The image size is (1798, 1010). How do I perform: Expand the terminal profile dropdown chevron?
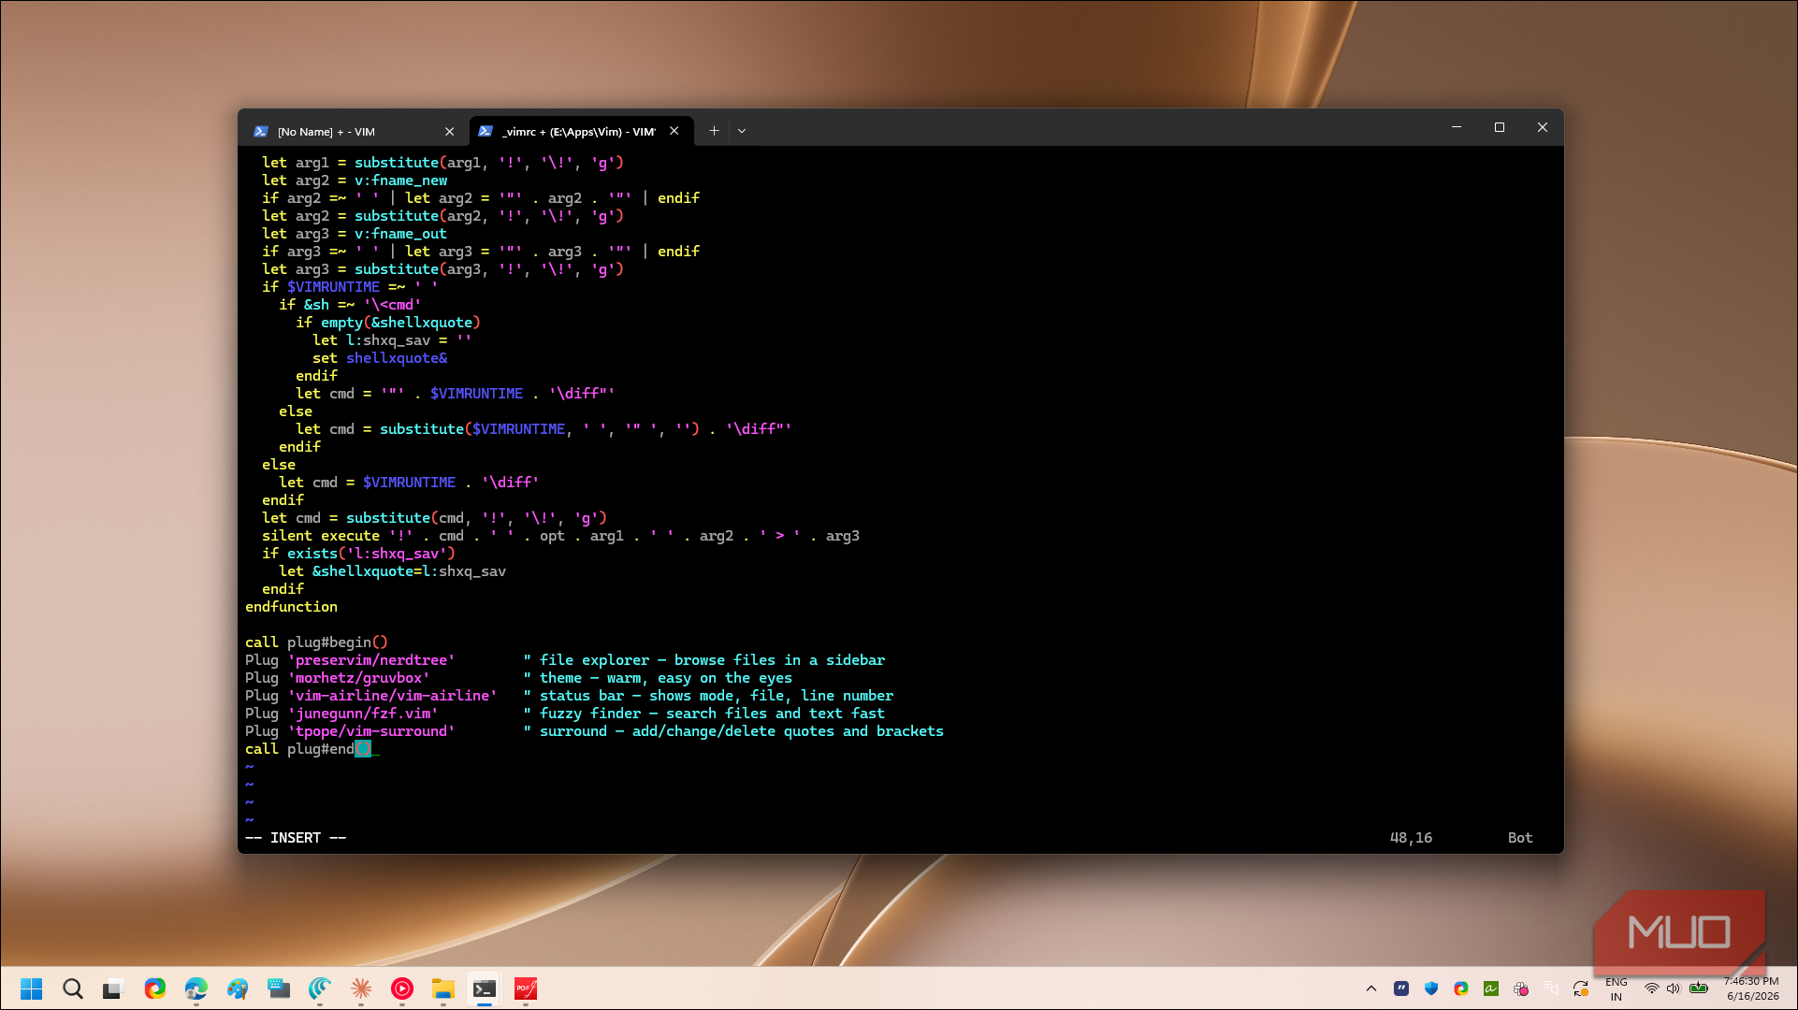742,131
